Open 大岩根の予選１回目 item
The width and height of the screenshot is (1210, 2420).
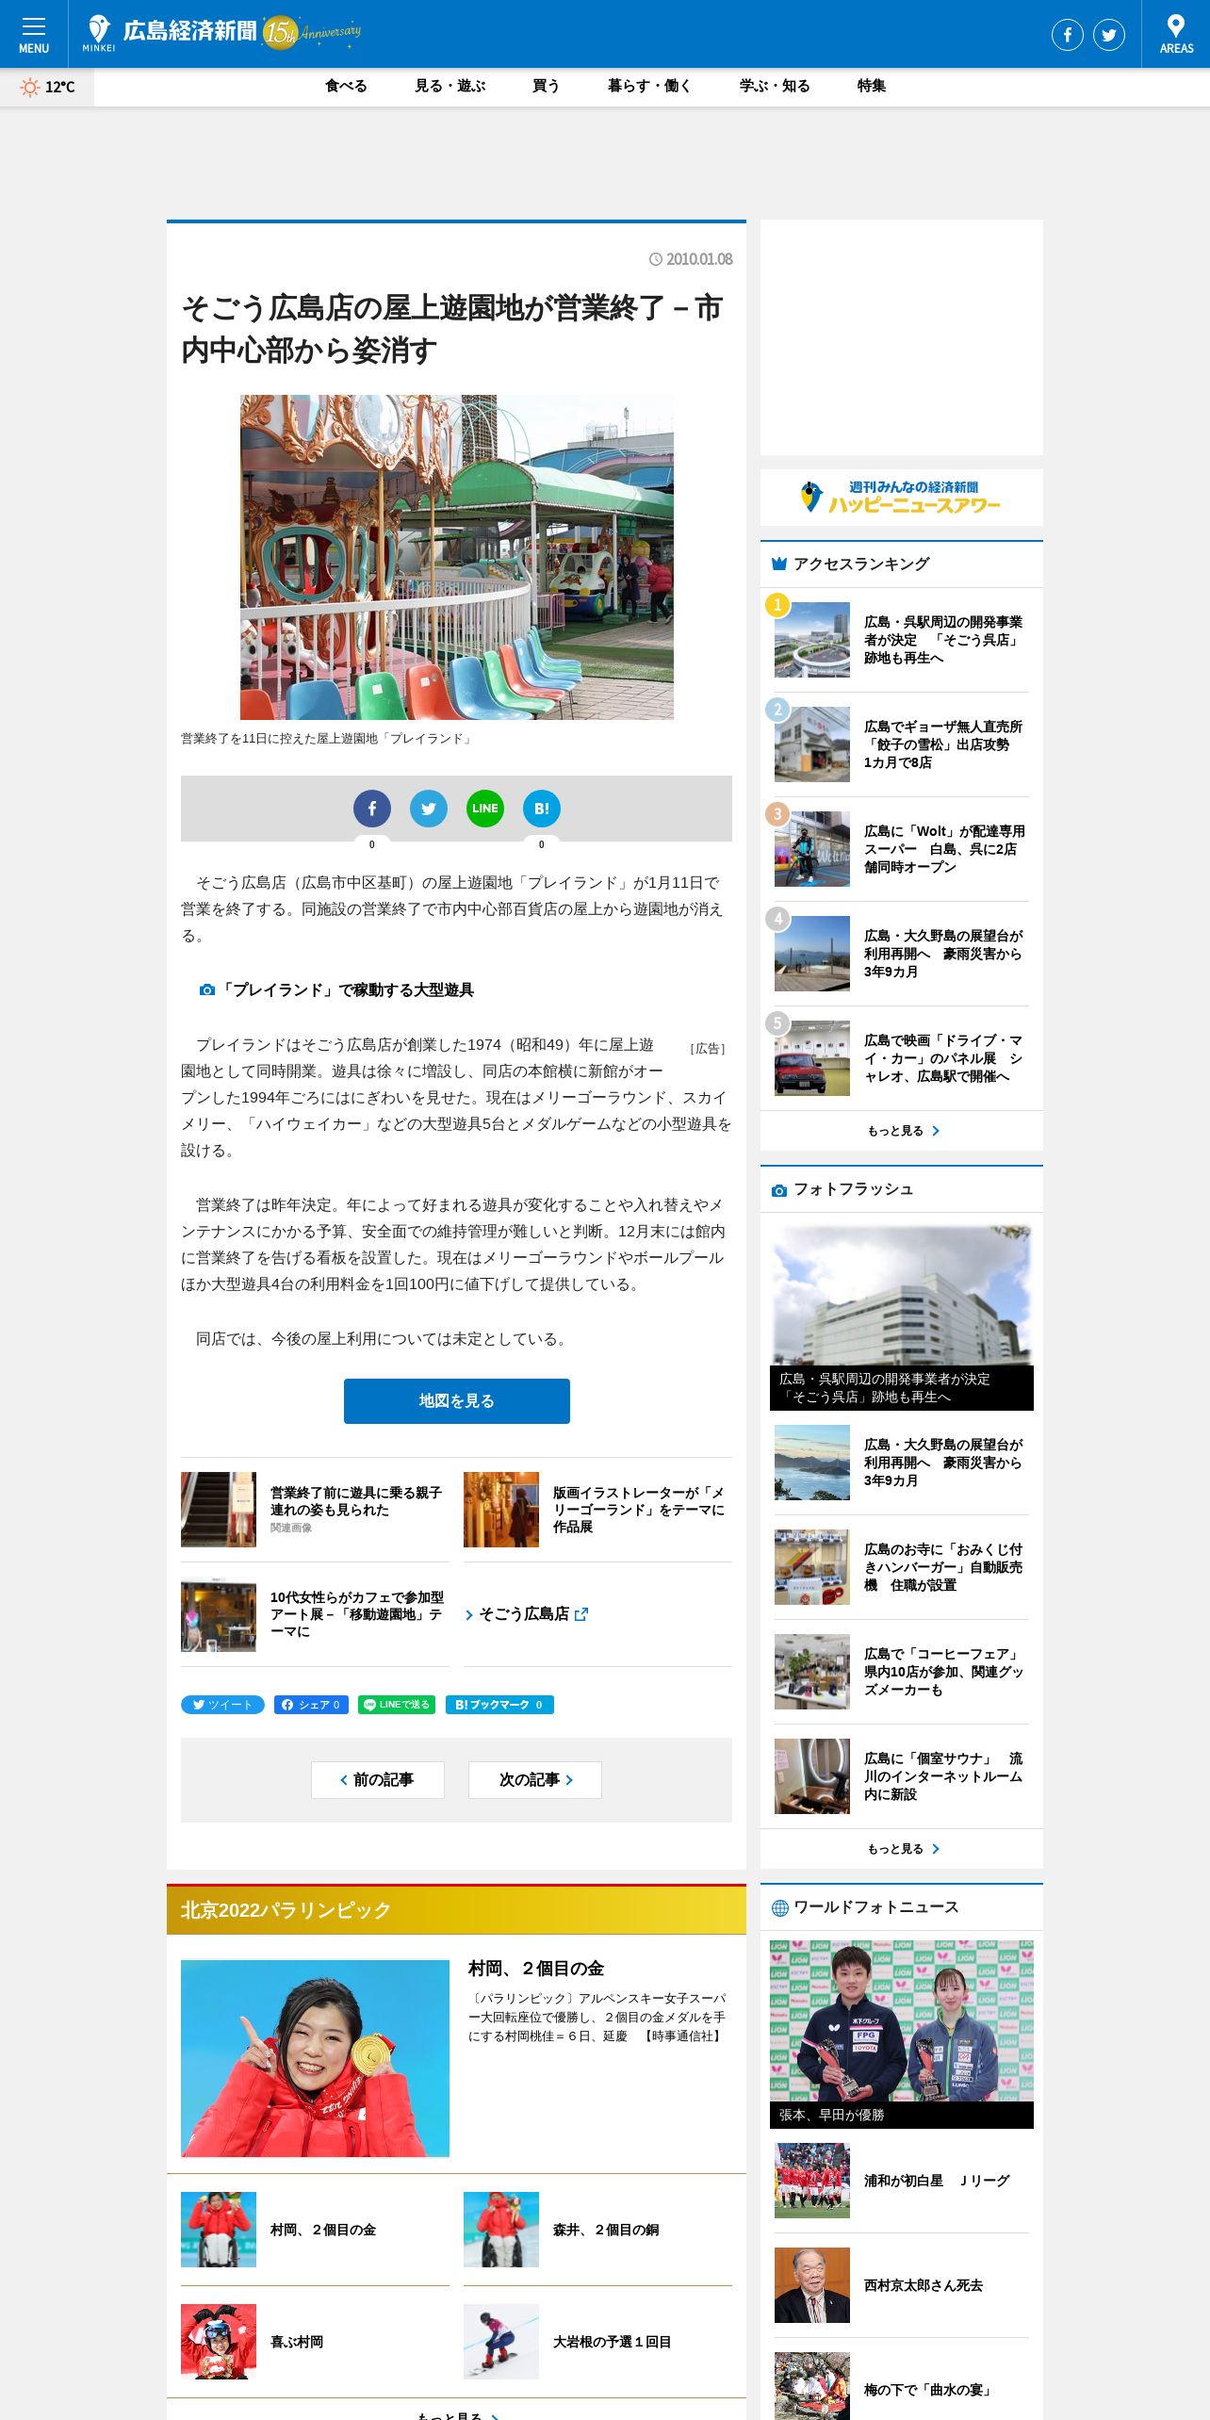pos(597,2342)
